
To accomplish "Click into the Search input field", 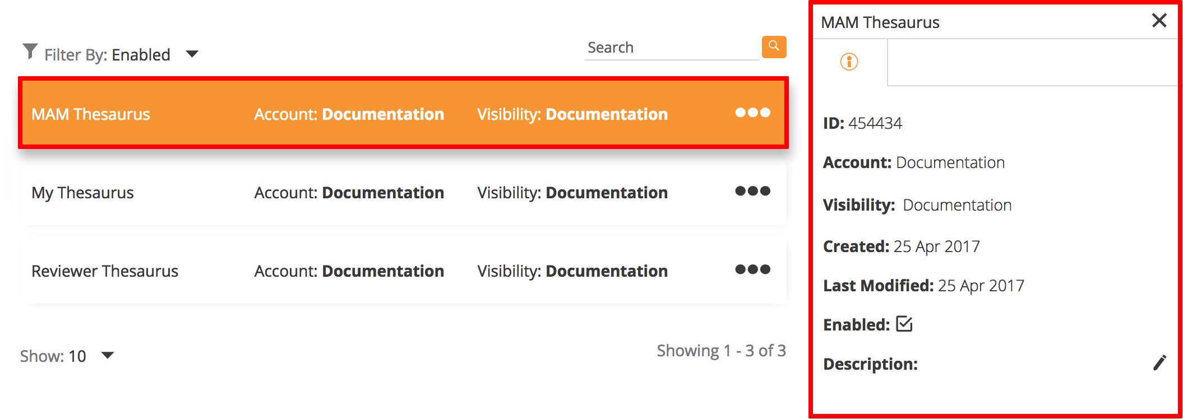I will 671,48.
